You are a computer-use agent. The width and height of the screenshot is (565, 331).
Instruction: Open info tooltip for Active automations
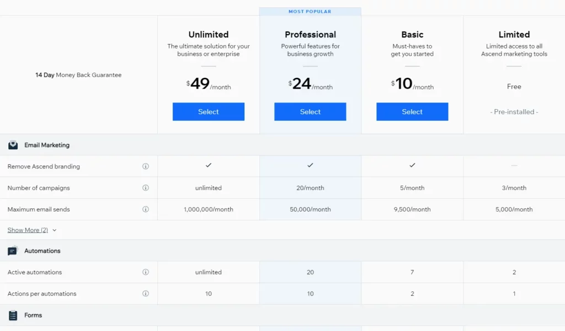[146, 272]
